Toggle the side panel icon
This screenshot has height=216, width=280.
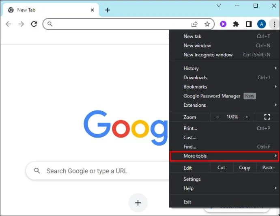tap(249, 24)
